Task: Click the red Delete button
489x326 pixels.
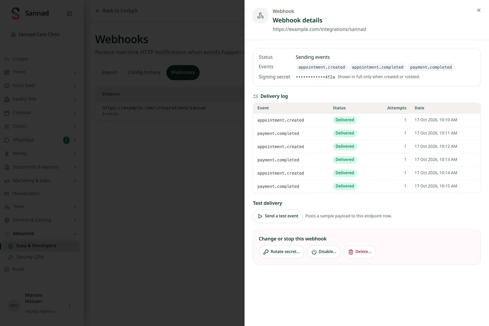Action: point(360,252)
